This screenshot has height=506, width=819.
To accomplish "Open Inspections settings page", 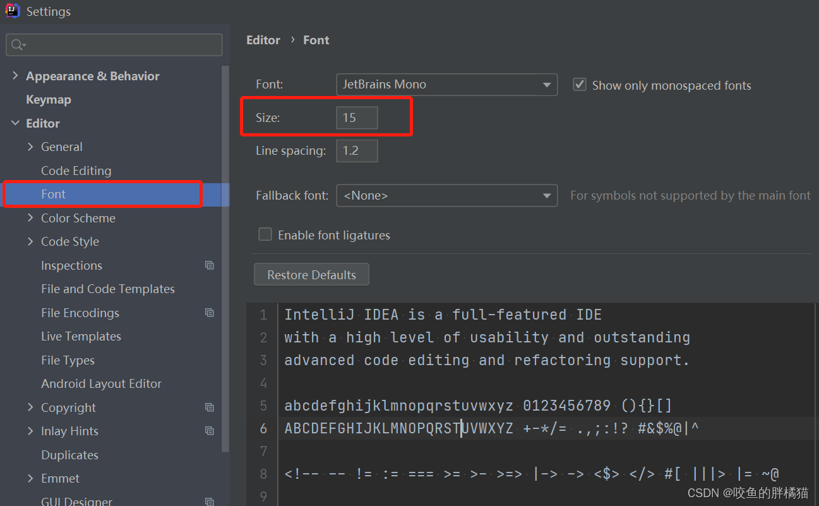I will pos(71,265).
